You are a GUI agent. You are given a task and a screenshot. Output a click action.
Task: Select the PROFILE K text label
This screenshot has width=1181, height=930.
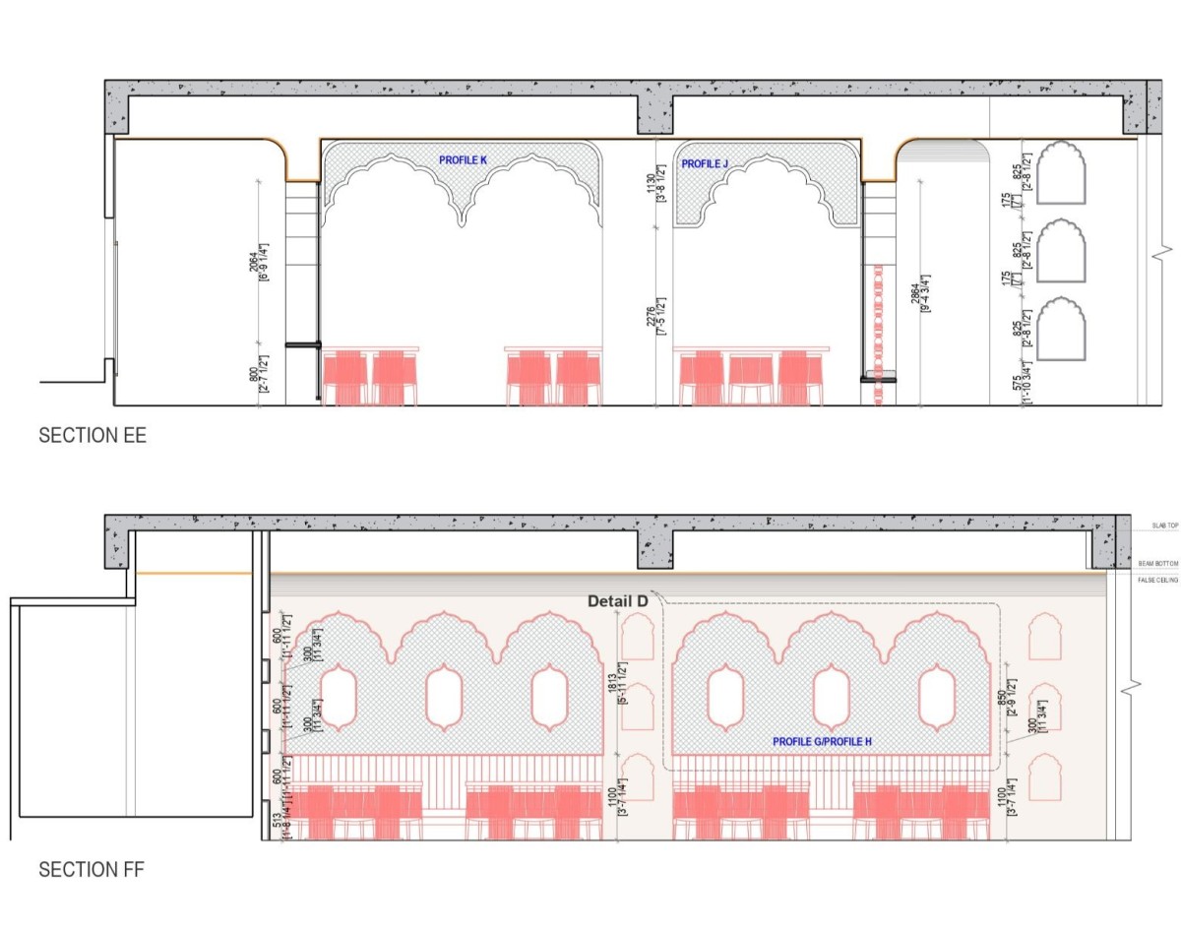pos(464,159)
